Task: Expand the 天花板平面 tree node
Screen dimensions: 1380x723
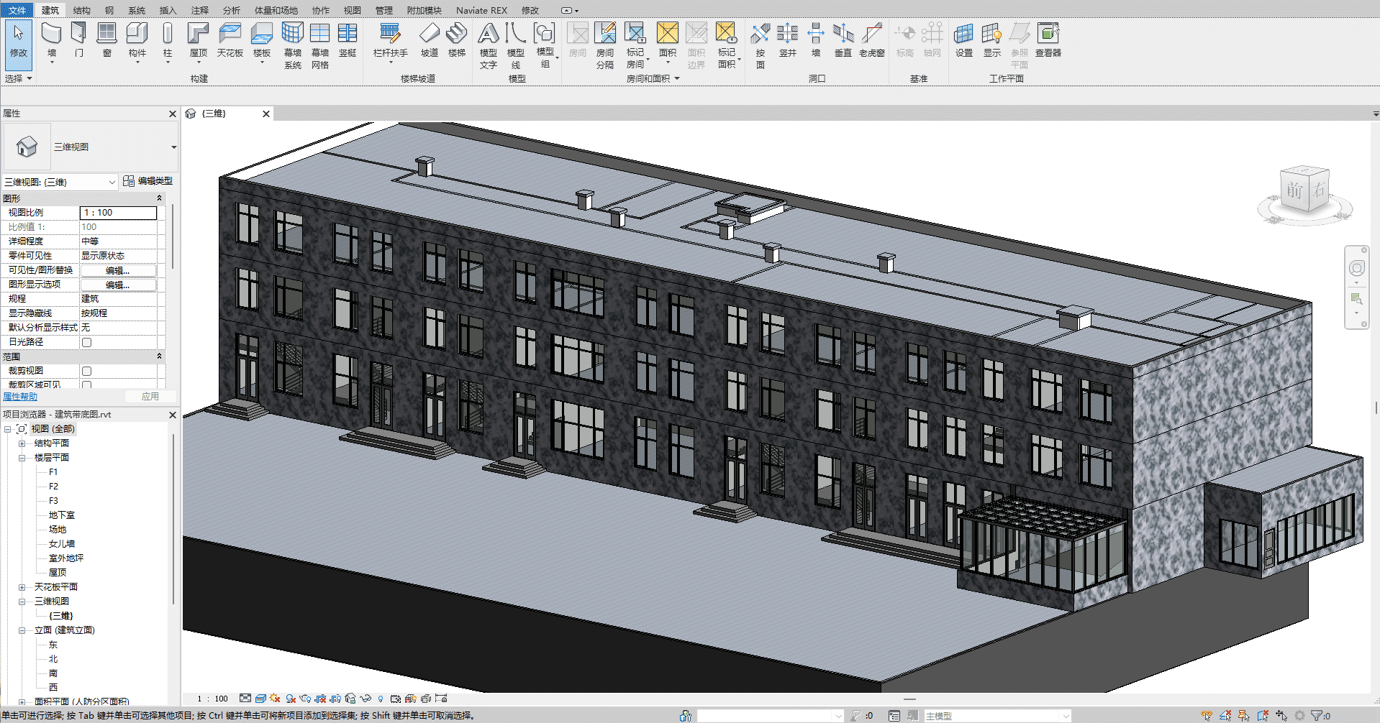Action: point(22,587)
